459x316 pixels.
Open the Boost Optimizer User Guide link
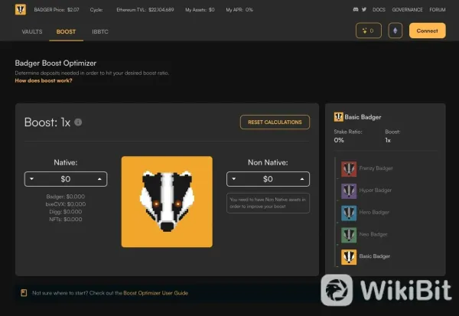click(156, 293)
